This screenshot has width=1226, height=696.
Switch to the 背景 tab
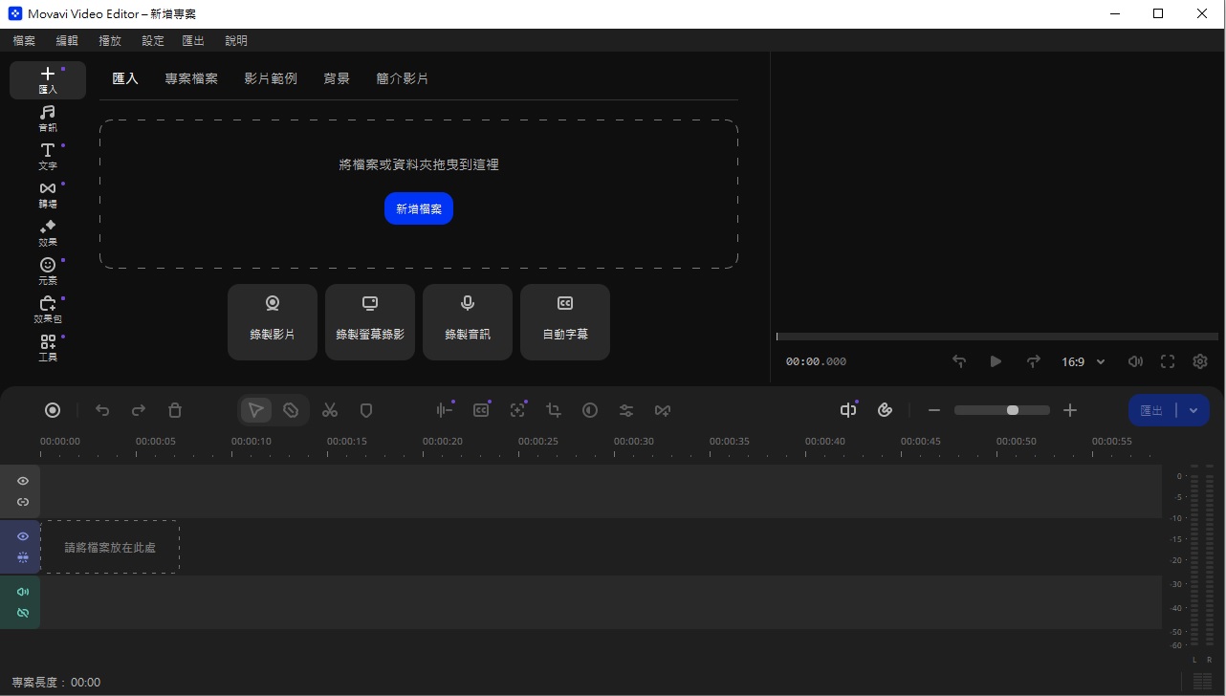click(x=337, y=78)
